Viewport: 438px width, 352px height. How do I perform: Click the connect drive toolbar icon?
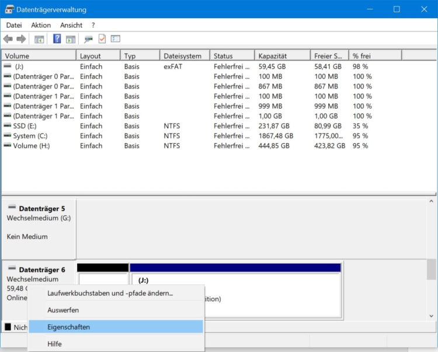coord(88,39)
